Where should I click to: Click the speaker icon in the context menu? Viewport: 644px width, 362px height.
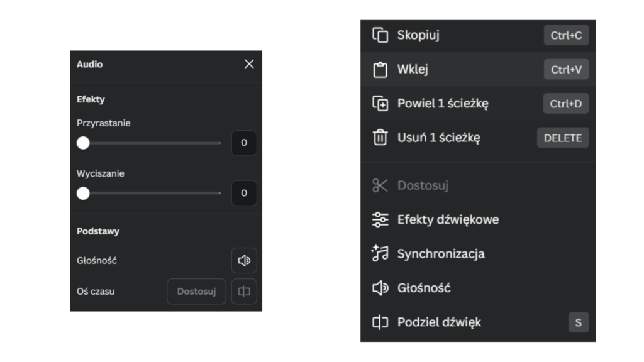pyautogui.click(x=380, y=288)
